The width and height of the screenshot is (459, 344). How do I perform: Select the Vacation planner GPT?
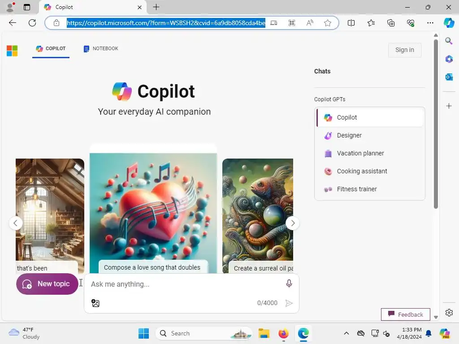pos(370,153)
